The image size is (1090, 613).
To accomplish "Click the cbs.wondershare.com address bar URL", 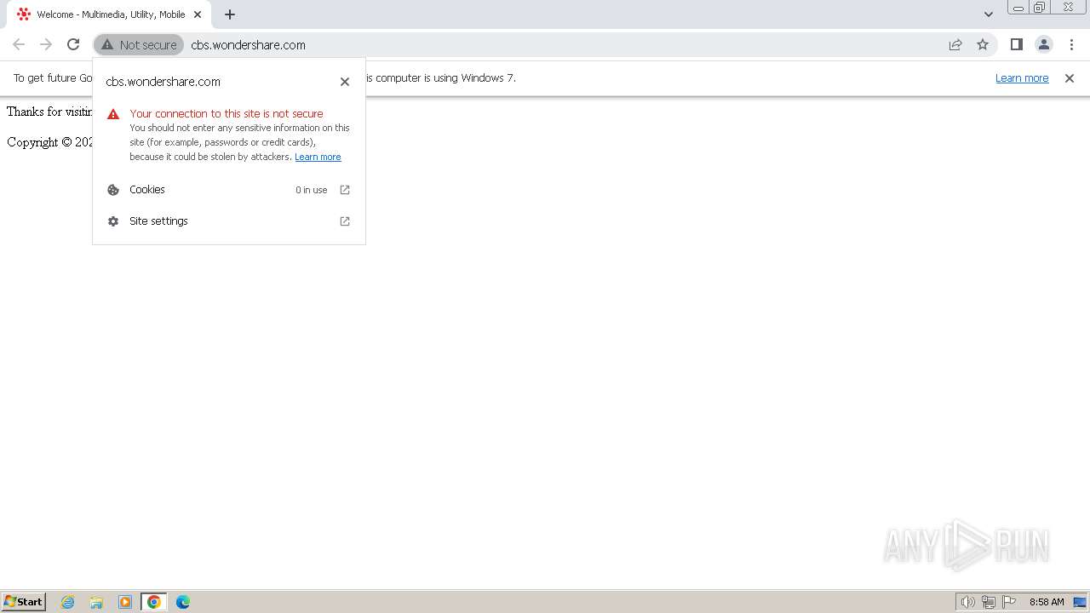I will click(248, 45).
